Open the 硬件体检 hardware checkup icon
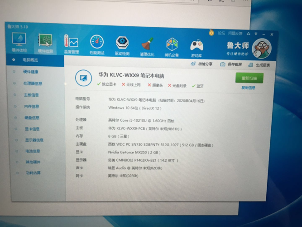302x227 pixels. coord(19,42)
